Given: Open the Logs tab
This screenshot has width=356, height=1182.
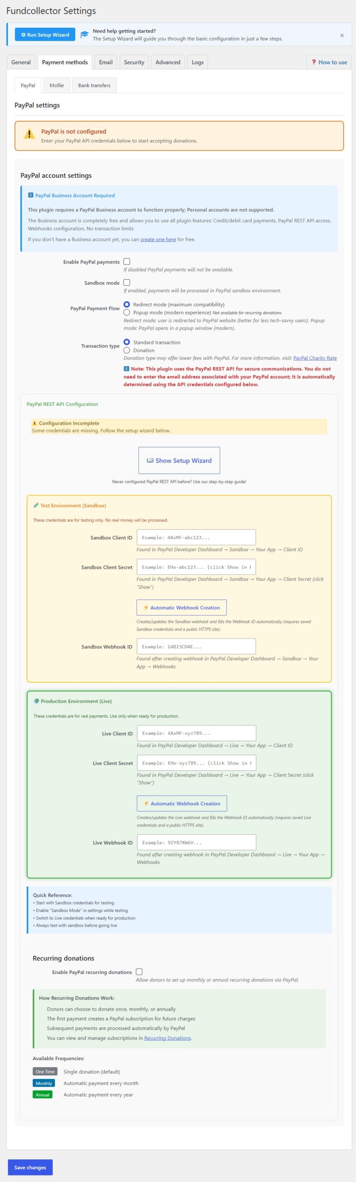Looking at the screenshot, I should pos(197,62).
